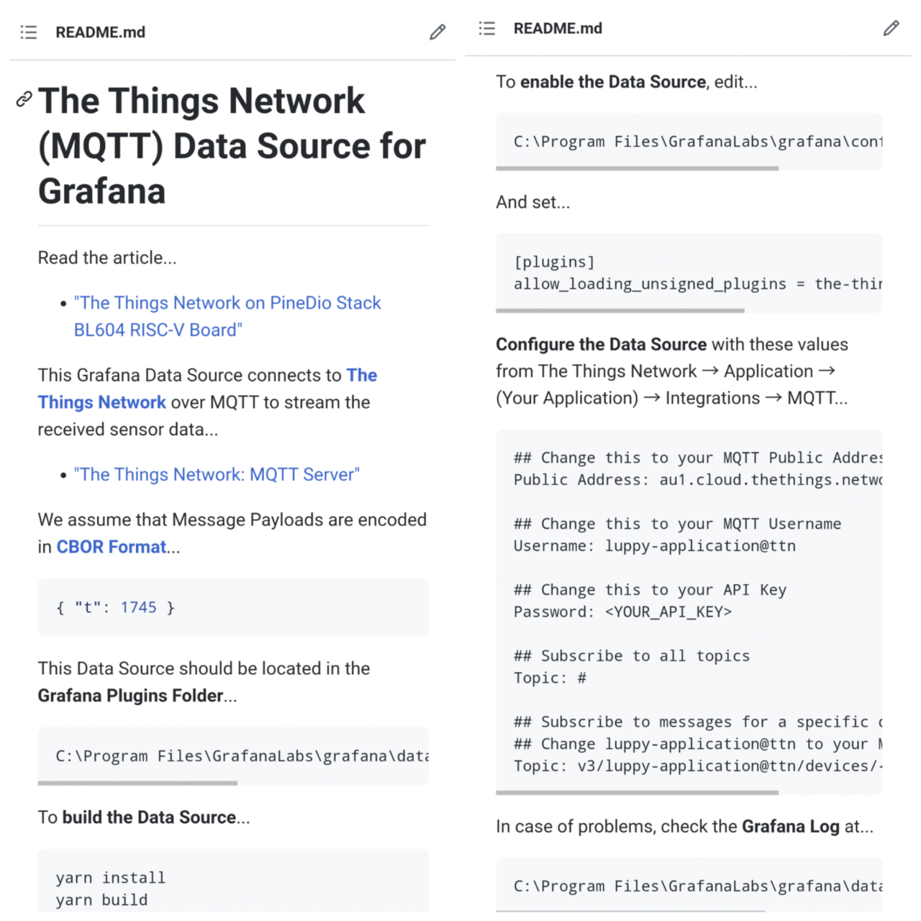
Task: Click bold "The Things Network" link in paragraph
Action: point(101,401)
